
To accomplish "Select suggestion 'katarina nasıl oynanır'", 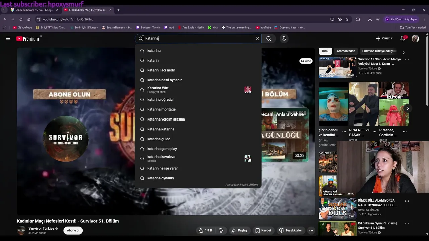I will click(198, 80).
